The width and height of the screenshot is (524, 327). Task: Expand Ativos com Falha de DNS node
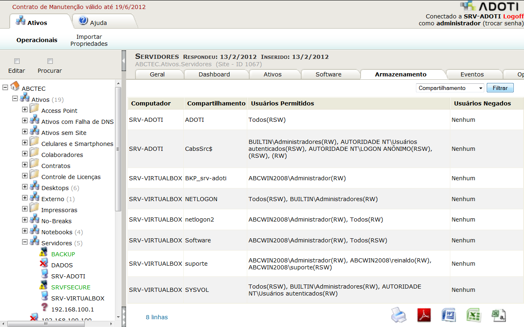pos(25,121)
